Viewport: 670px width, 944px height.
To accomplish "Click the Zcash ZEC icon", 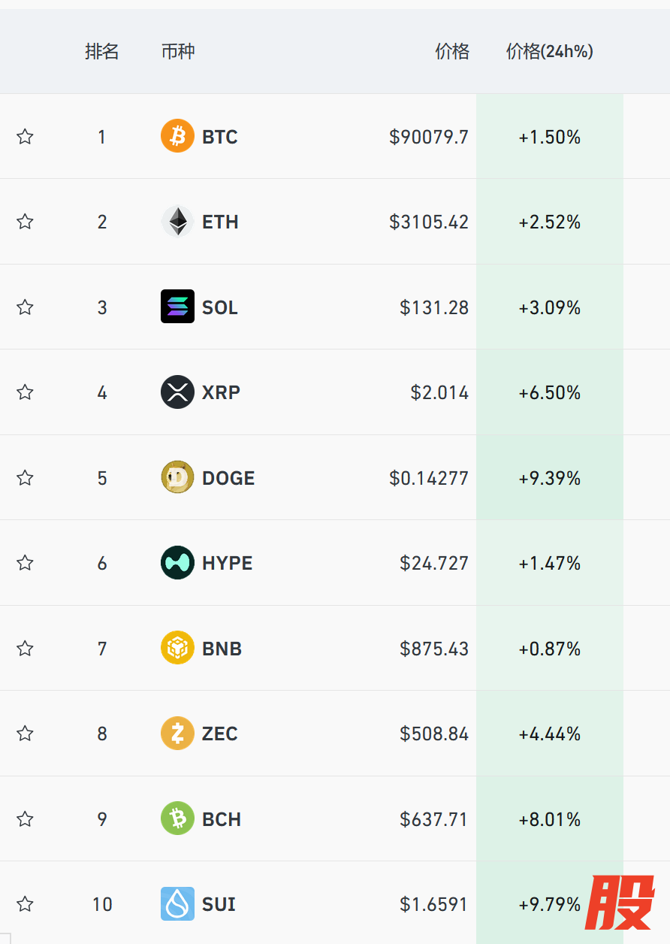I will (177, 734).
